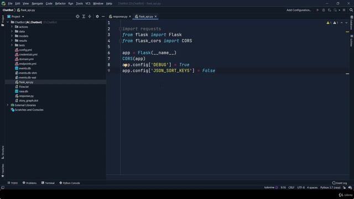The width and height of the screenshot is (354, 199).
Task: Select events.db in project tree
Action: (25, 68)
